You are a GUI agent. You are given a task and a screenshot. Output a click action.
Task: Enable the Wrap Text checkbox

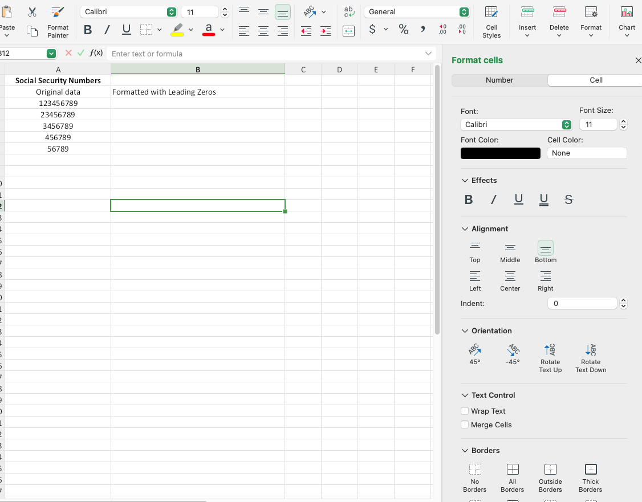pos(465,411)
